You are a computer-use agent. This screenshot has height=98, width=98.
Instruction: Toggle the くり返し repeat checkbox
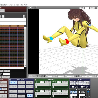80,92
